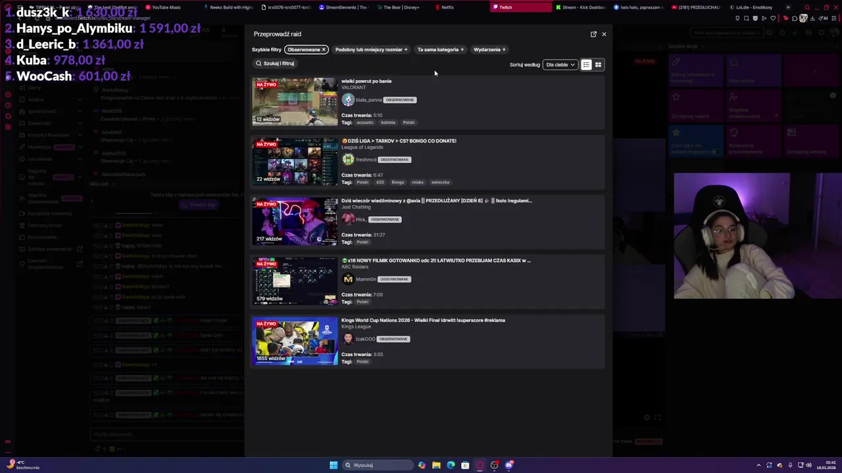Click Mamm0n channel avatar
842x473 pixels.
[348, 279]
